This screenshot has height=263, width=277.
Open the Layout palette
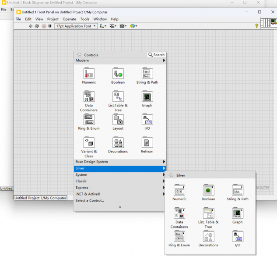(118, 122)
